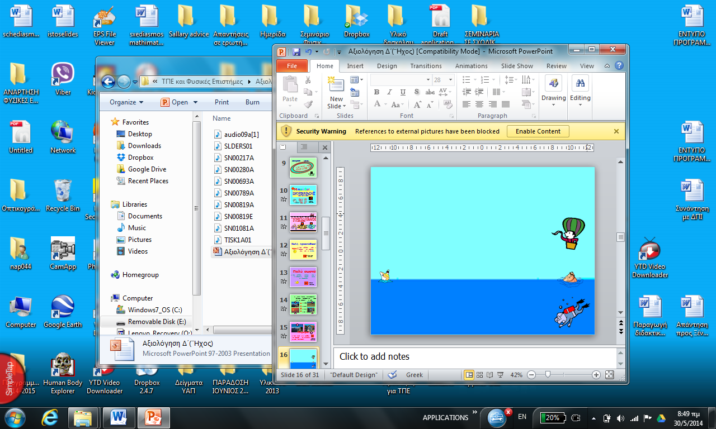Activate the Format Painter brush
The image size is (716, 429).
[x=308, y=104]
